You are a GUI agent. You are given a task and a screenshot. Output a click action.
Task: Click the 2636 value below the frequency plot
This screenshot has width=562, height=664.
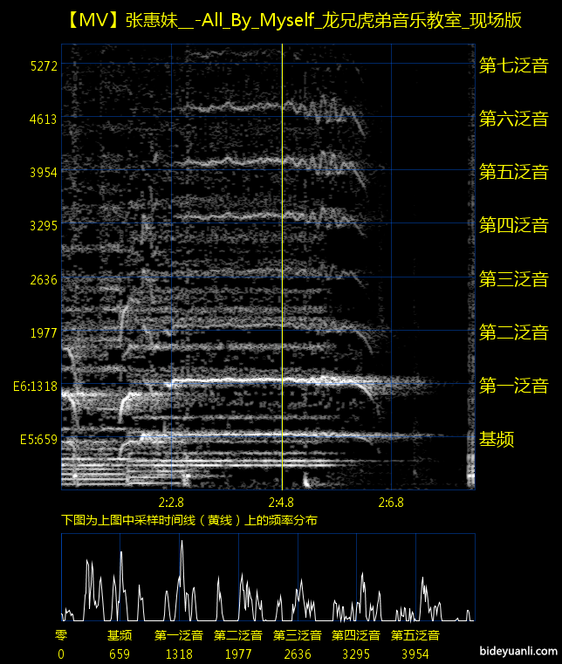[x=298, y=653]
